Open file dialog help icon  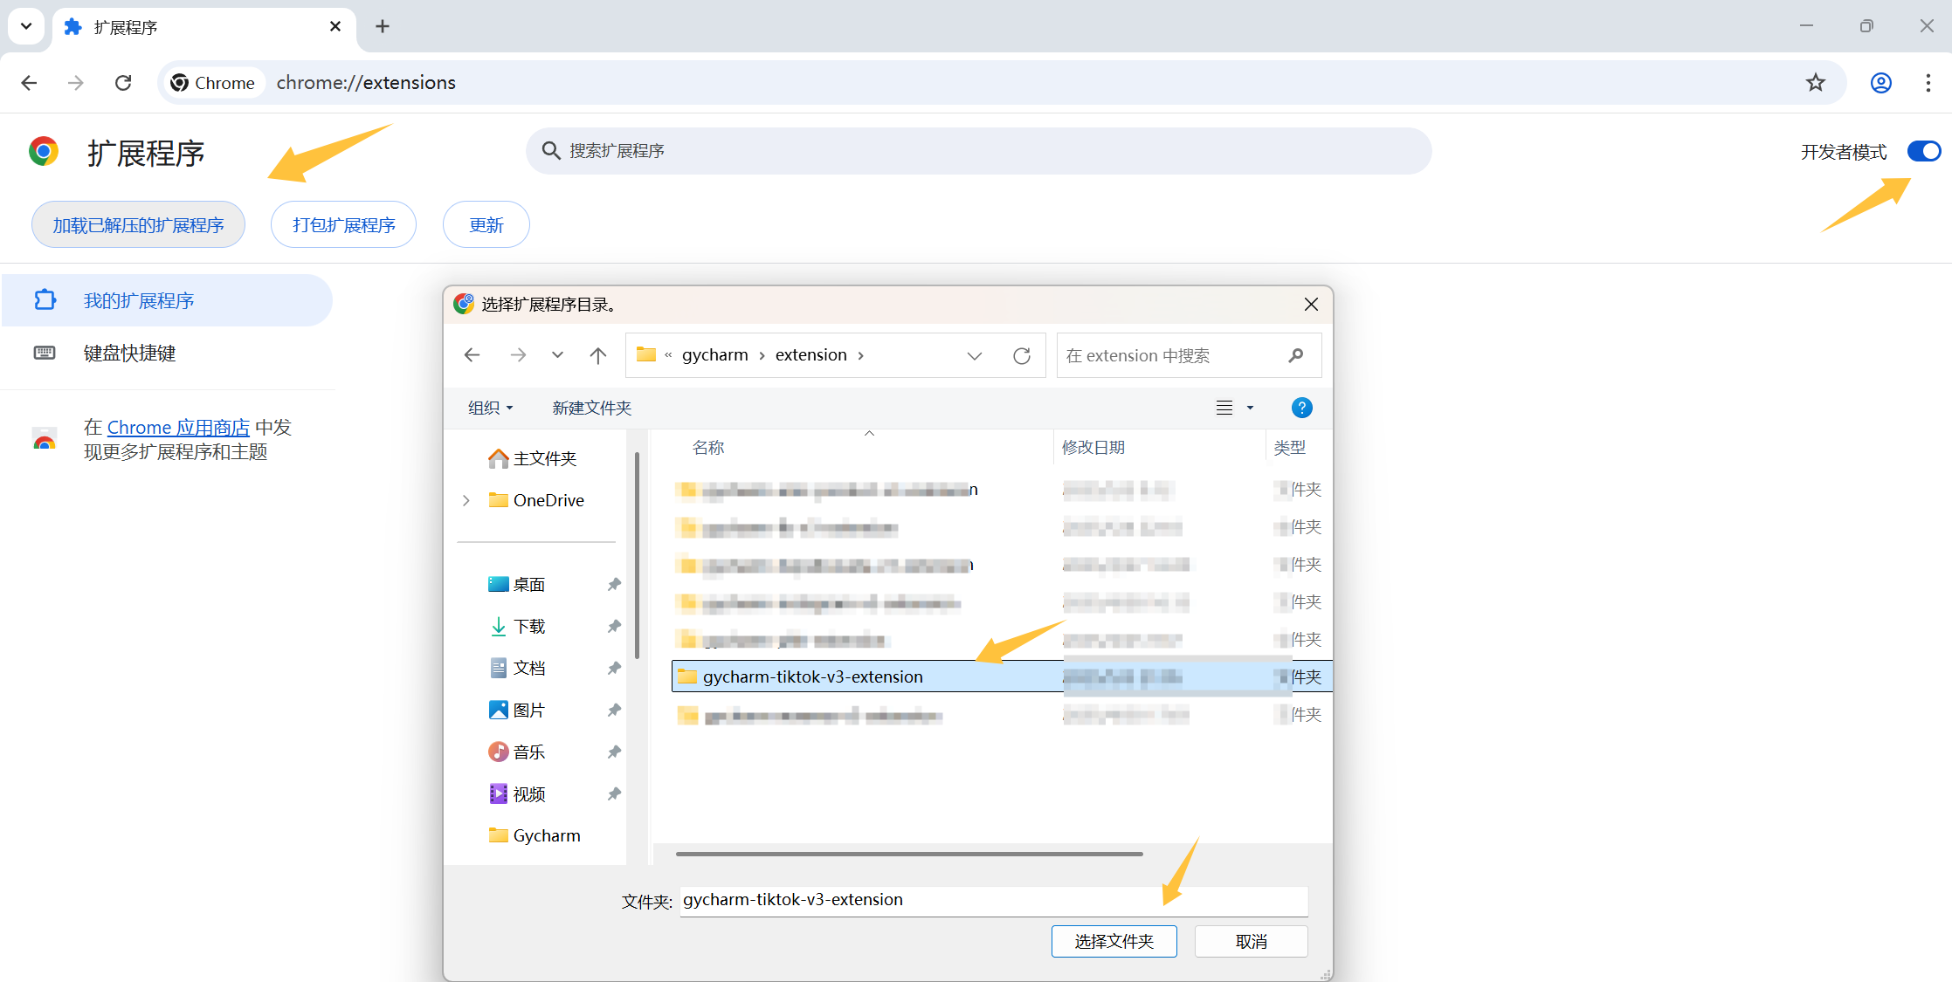click(1301, 408)
